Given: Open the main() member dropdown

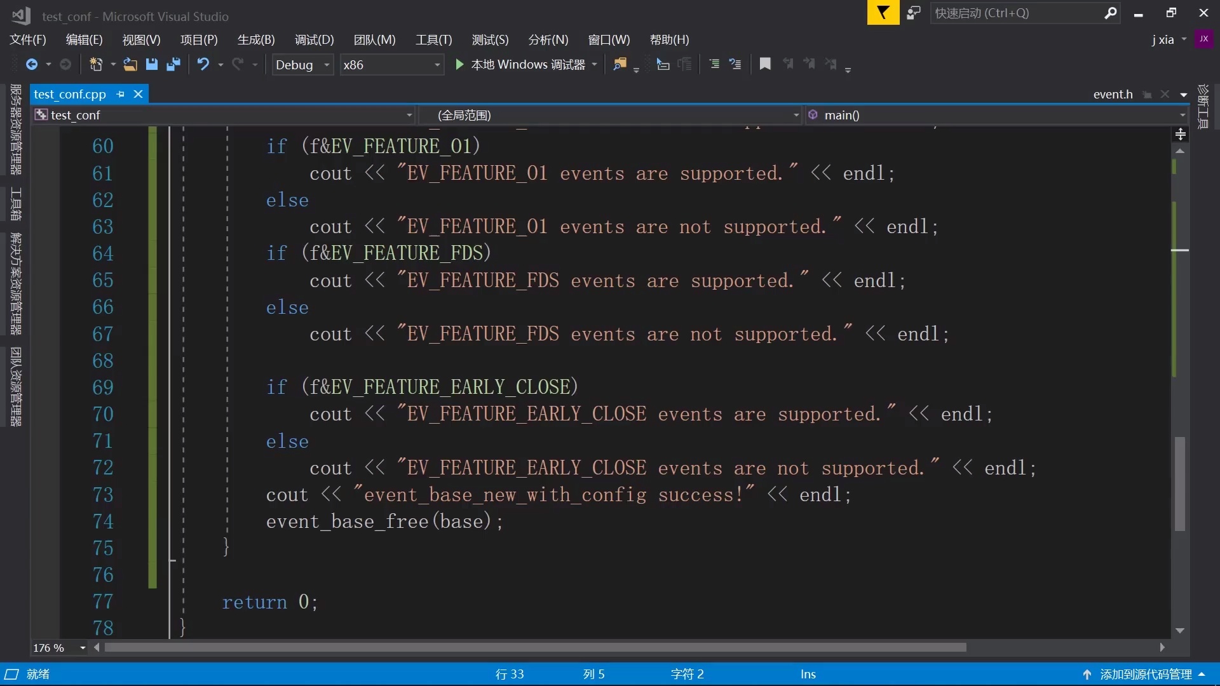Looking at the screenshot, I should [996, 115].
